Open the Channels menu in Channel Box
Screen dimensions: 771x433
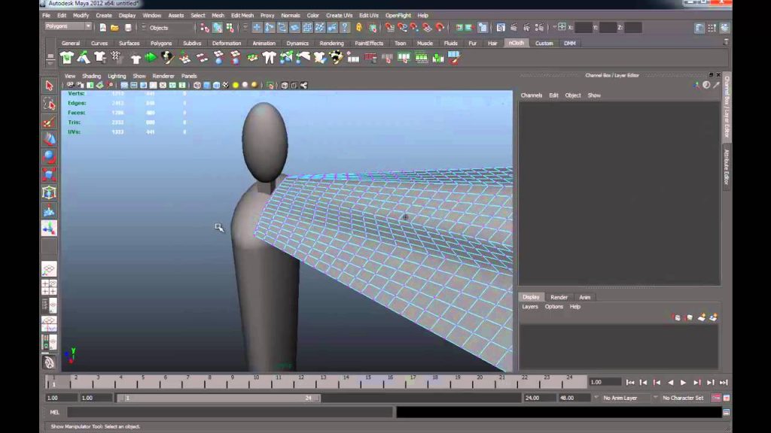531,95
